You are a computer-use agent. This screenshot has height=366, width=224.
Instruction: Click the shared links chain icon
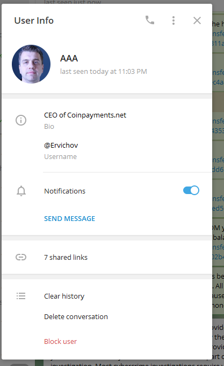coord(21,257)
